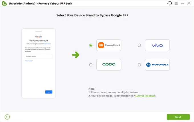Click the vivo brand card
The image size is (194, 122).
click(x=157, y=45)
